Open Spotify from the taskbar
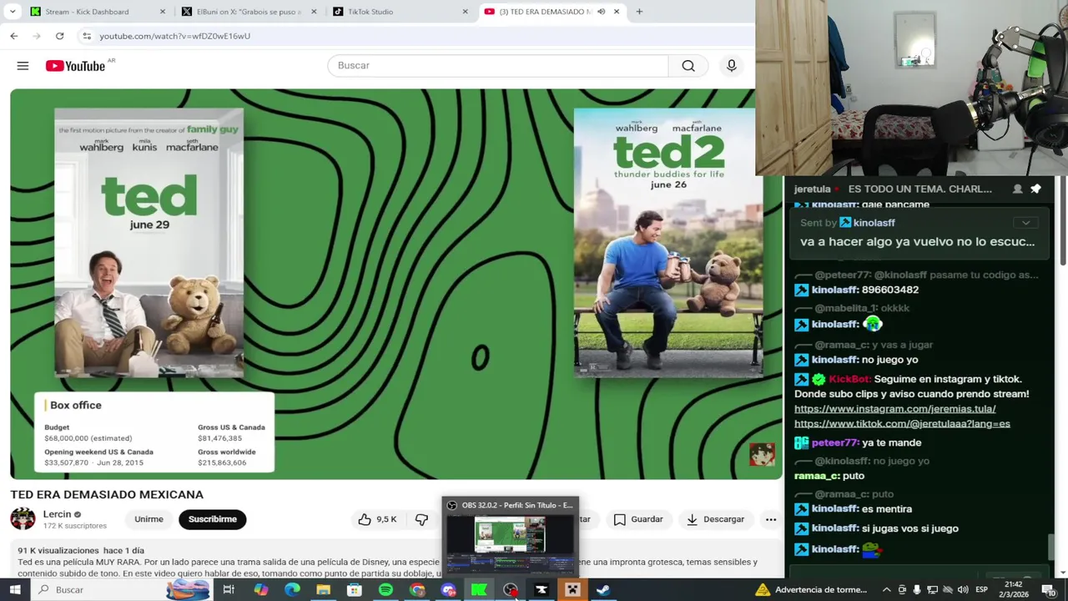This screenshot has height=601, width=1068. click(385, 590)
